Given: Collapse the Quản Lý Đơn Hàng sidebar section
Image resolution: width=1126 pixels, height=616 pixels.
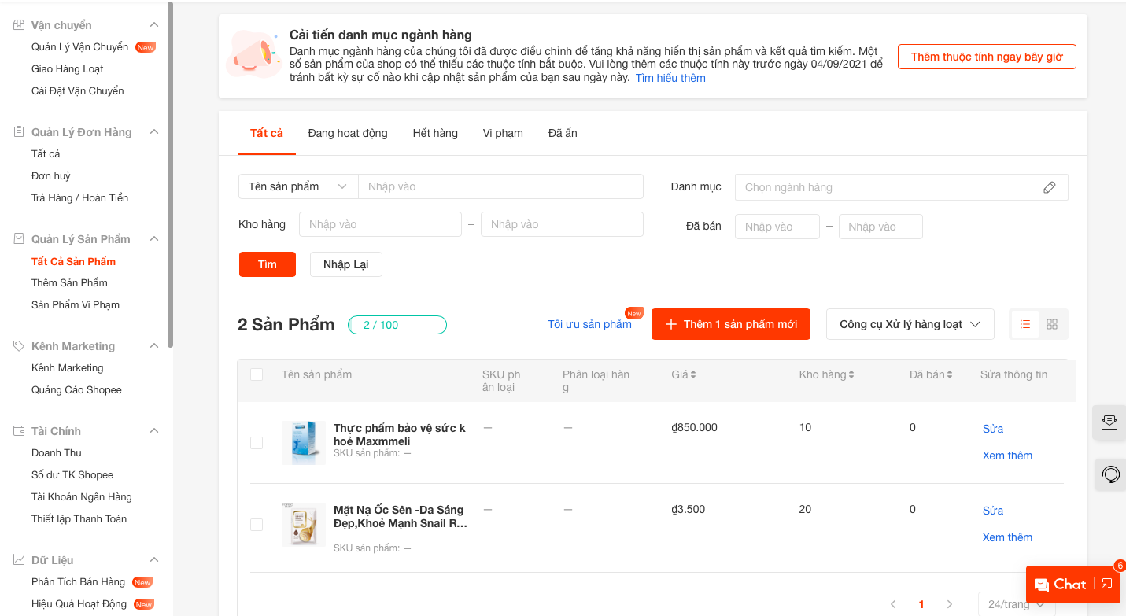Looking at the screenshot, I should click(154, 132).
